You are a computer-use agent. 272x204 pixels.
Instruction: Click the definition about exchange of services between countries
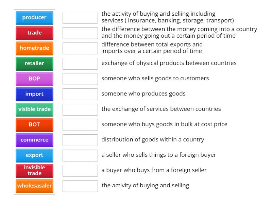161,109
